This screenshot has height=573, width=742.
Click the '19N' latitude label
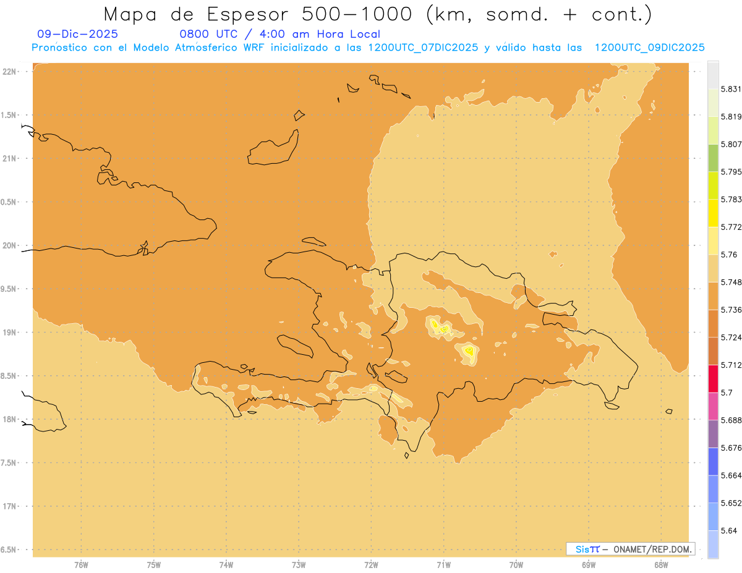pyautogui.click(x=11, y=333)
